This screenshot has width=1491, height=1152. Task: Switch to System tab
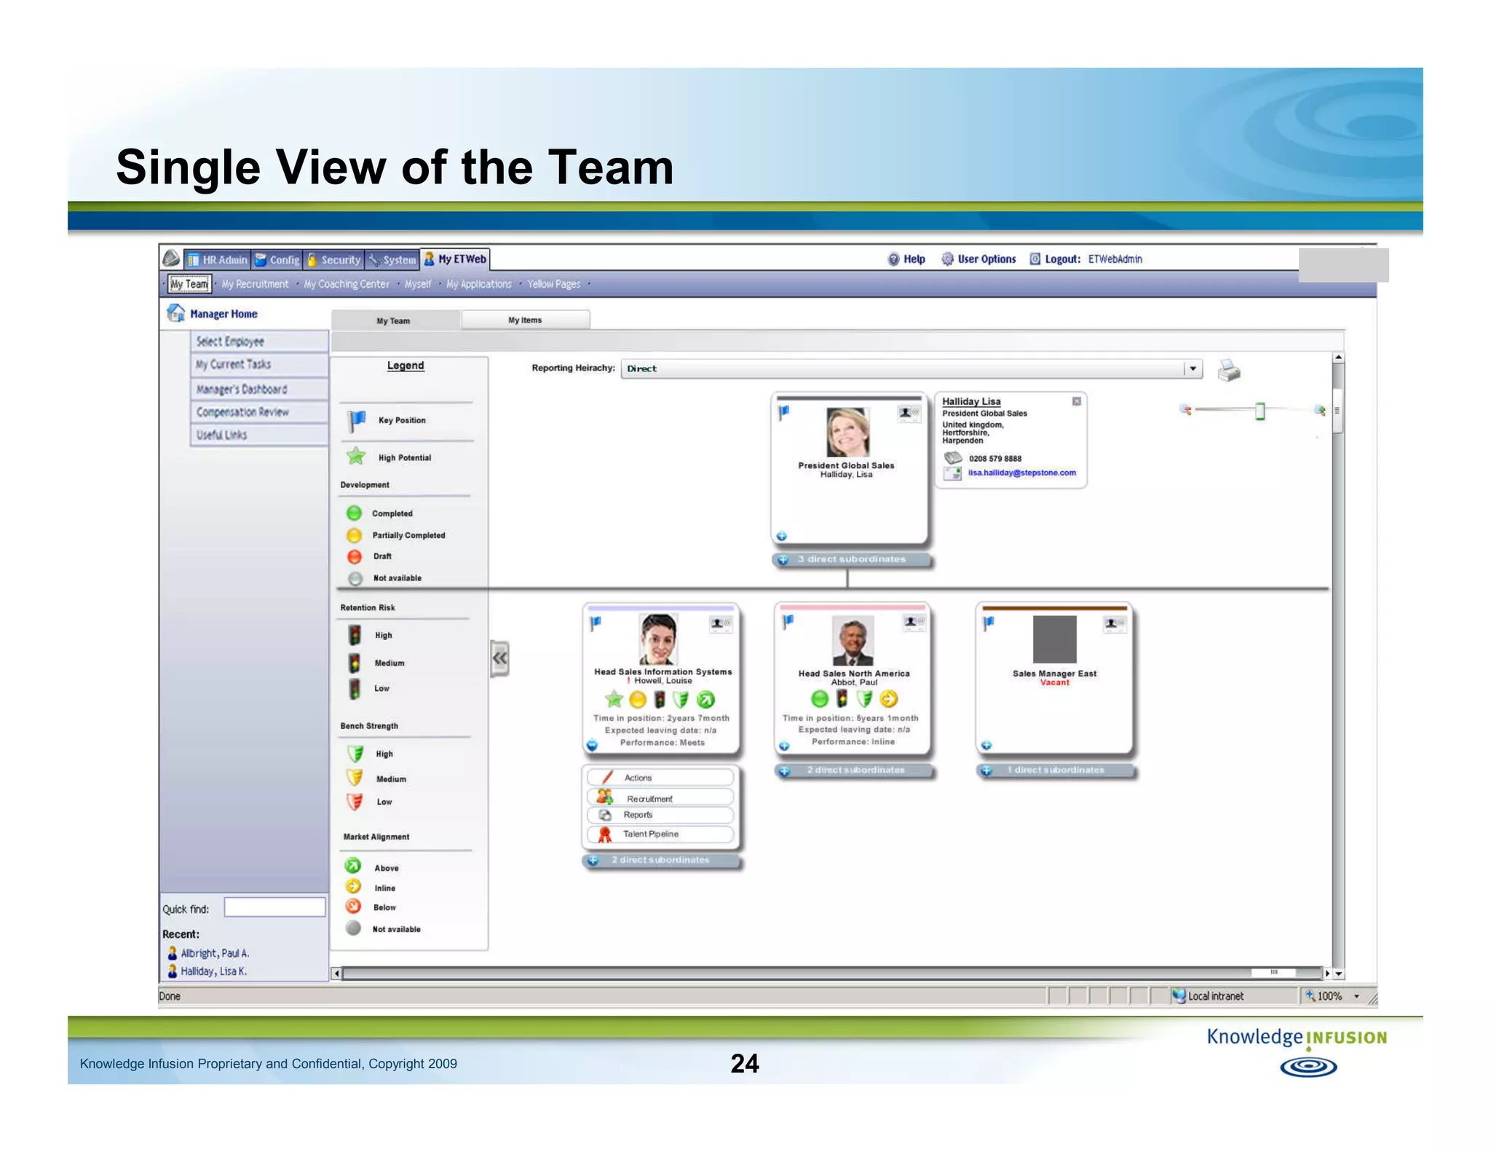tap(392, 260)
